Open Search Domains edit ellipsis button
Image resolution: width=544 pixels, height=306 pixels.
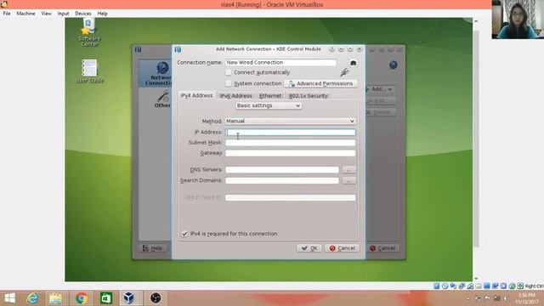click(349, 181)
